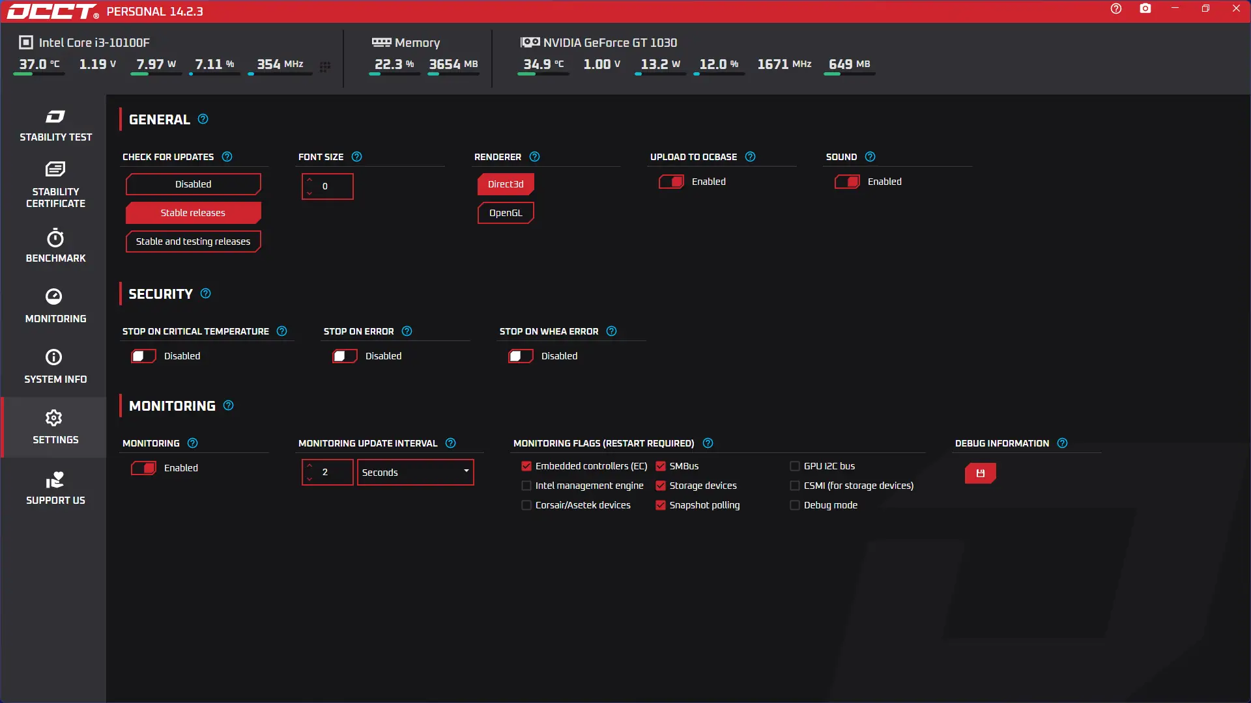The height and width of the screenshot is (703, 1251).
Task: Open the Benchmark page
Action: point(55,245)
